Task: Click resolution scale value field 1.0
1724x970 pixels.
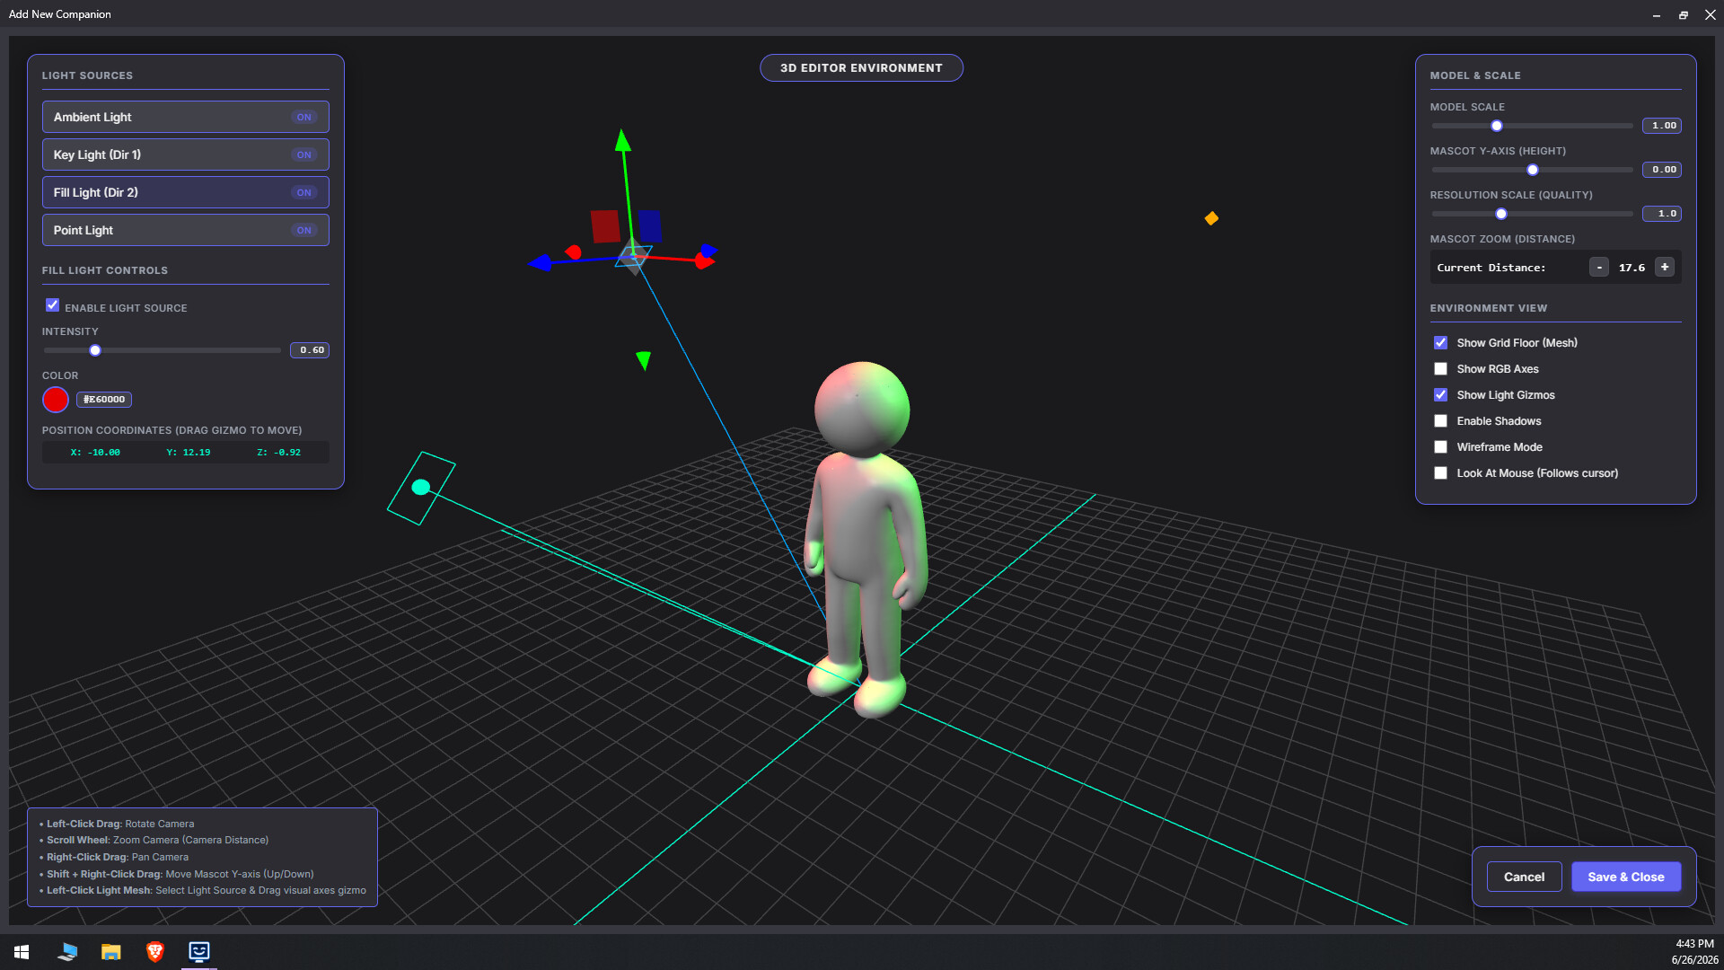Action: [x=1662, y=214]
